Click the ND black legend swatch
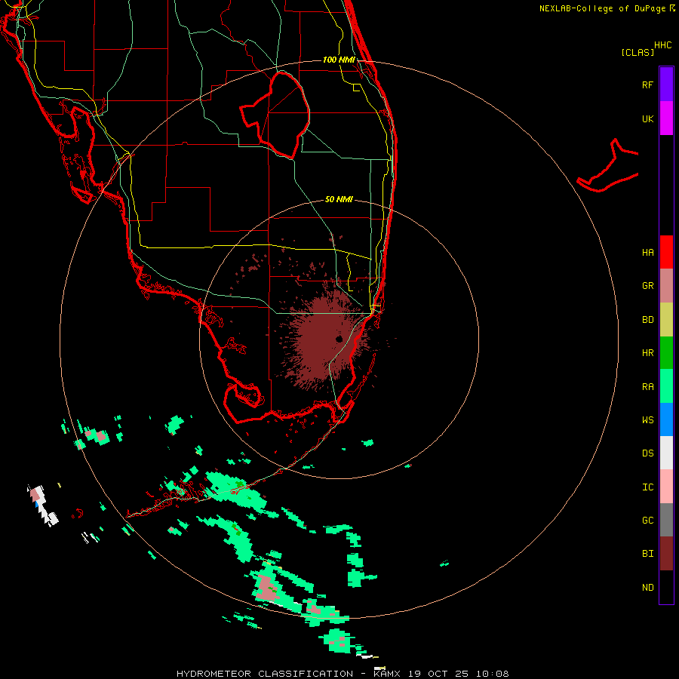679x679 pixels. point(666,587)
